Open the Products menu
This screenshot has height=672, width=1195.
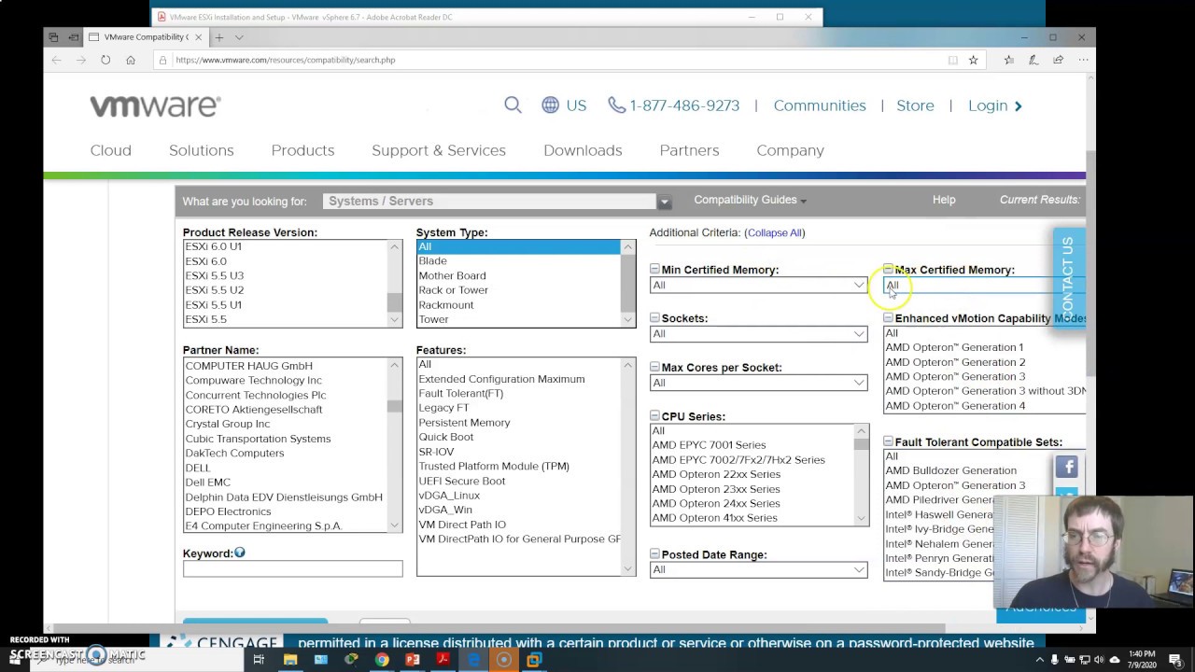302,150
